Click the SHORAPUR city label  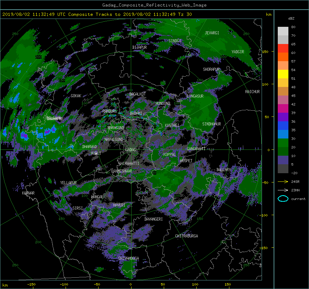[x=211, y=69]
